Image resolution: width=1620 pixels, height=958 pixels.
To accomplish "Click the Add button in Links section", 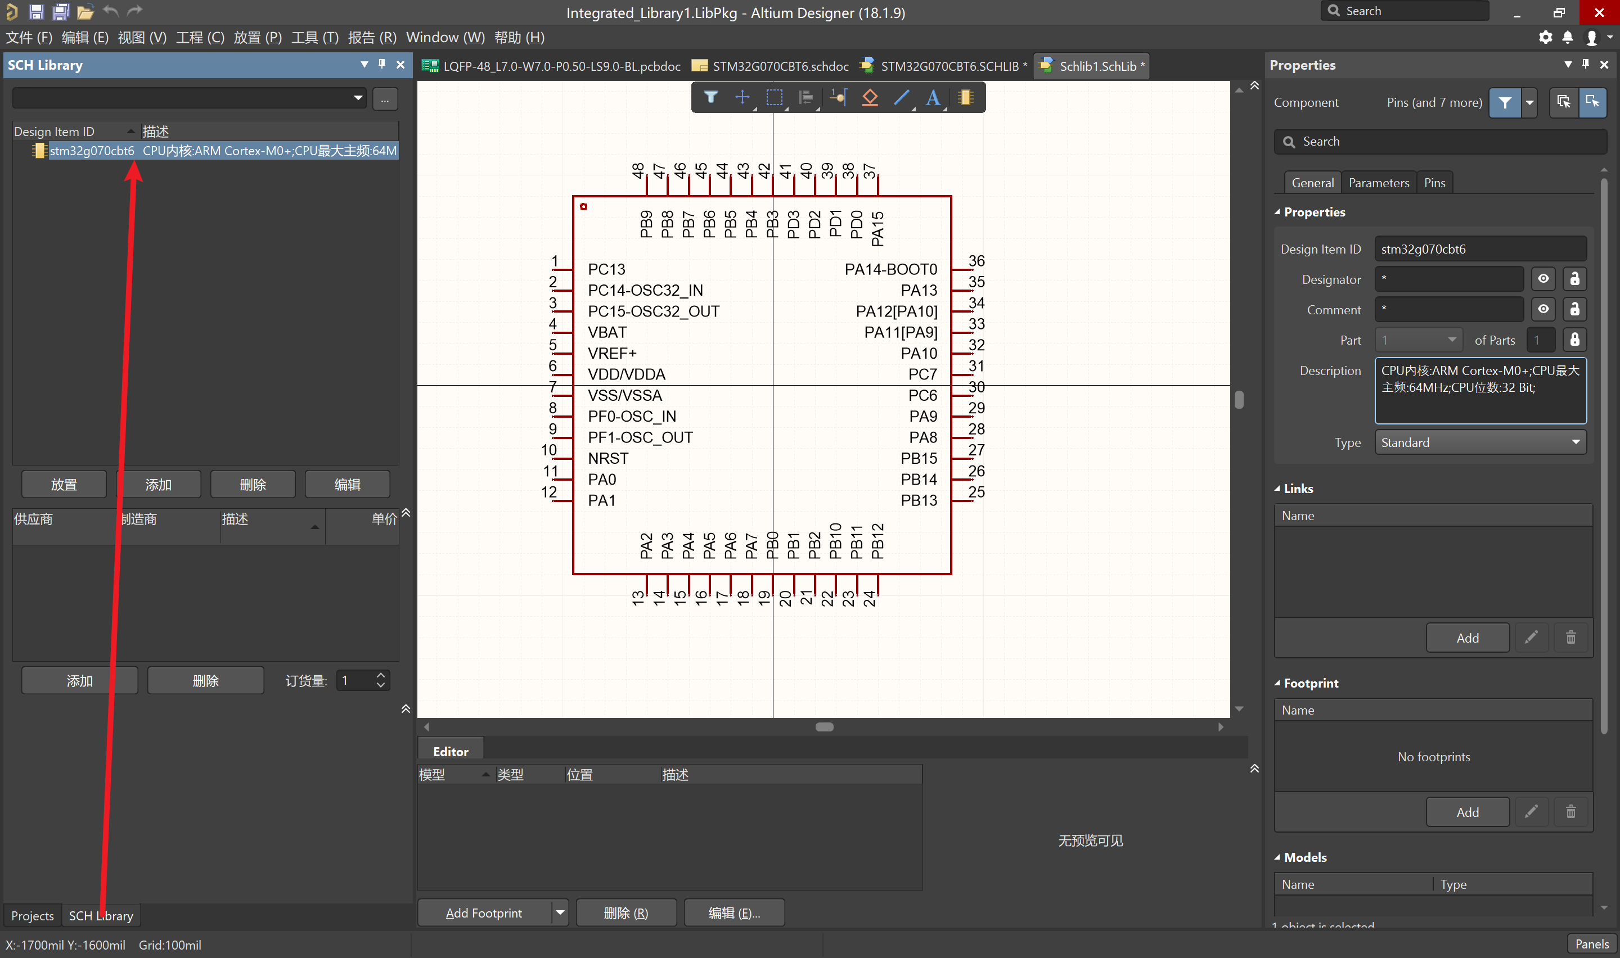I will (x=1468, y=638).
